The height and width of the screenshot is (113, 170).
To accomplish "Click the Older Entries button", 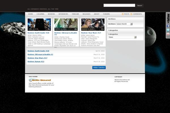I will click(x=99, y=68).
